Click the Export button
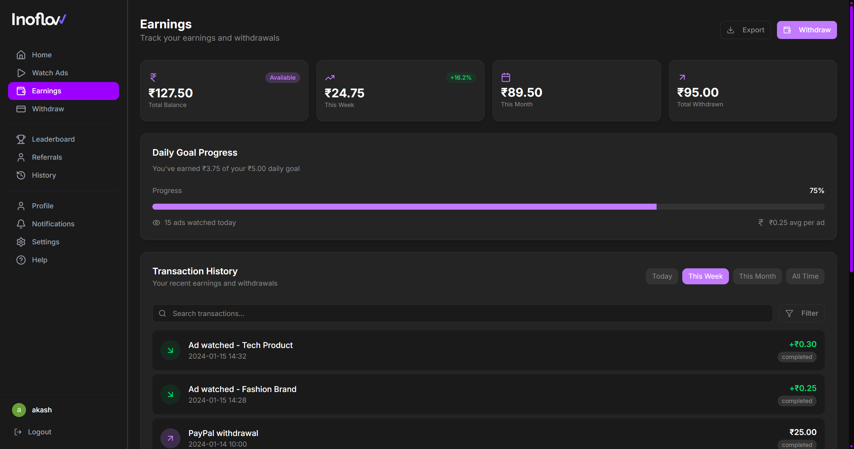Viewport: 854px width, 449px height. coord(745,30)
